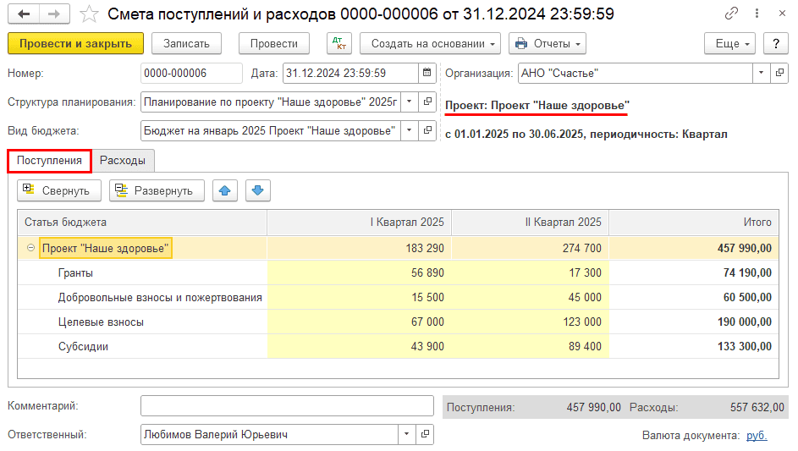Add document to favorites with star icon
798x451 pixels.
pos(89,14)
